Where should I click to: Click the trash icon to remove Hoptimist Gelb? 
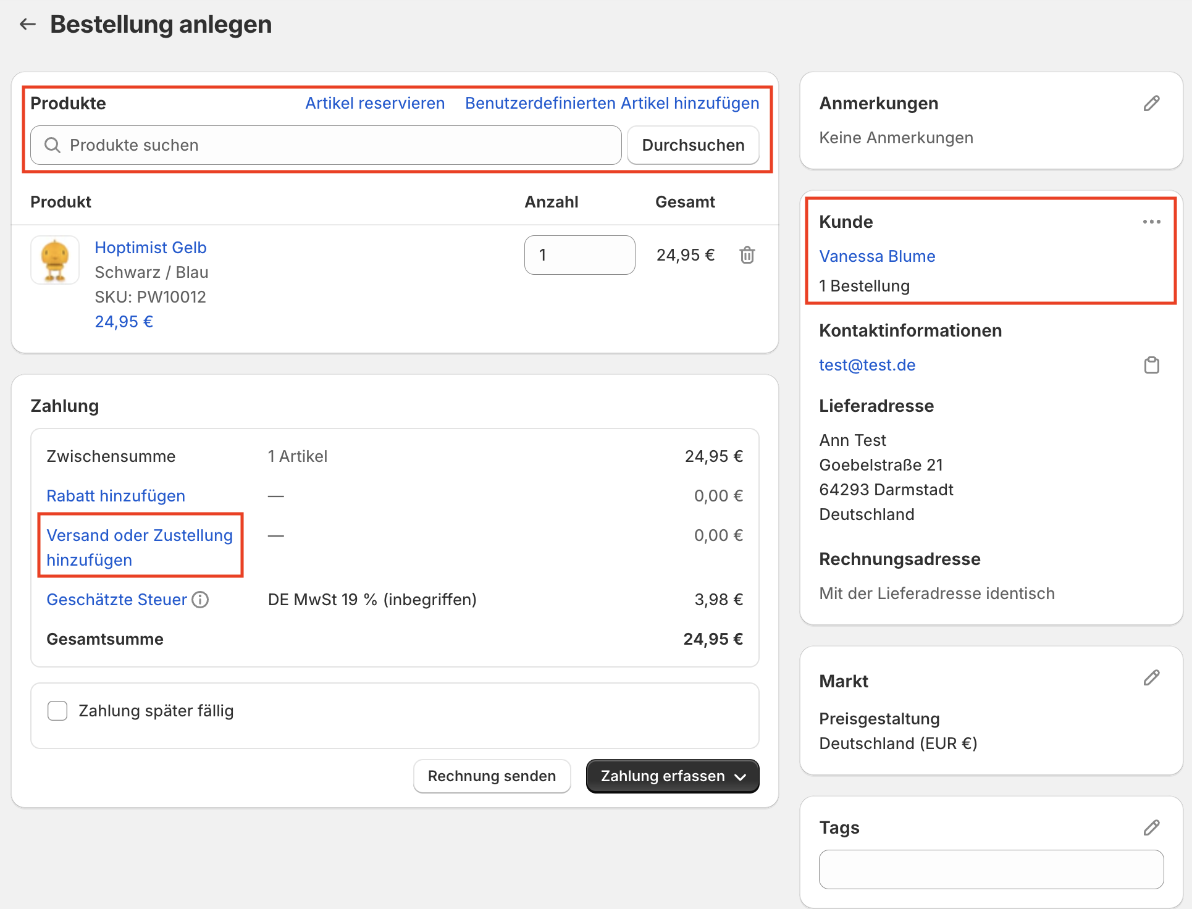click(747, 255)
